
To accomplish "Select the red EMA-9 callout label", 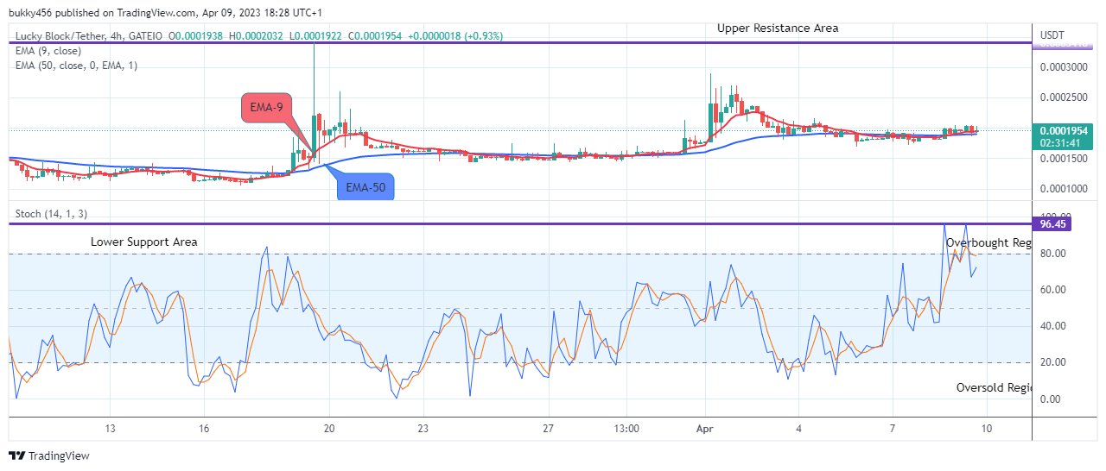I will coord(268,108).
